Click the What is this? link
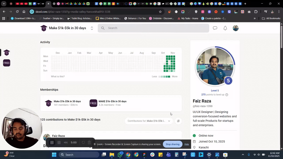 (x=58, y=76)
